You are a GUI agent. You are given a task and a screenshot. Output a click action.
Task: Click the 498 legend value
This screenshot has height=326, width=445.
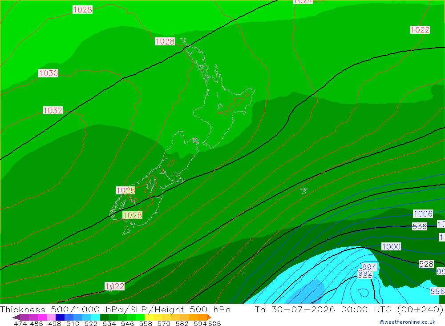(54, 323)
